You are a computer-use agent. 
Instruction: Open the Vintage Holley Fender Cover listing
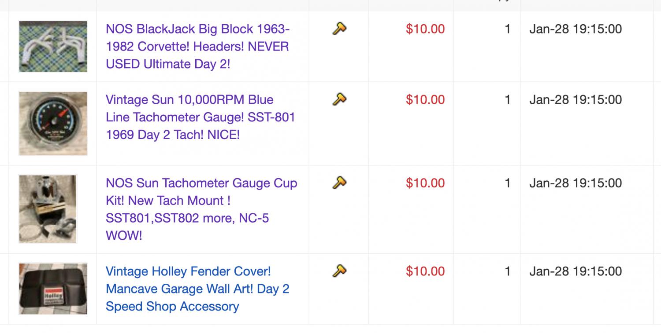coord(197,289)
